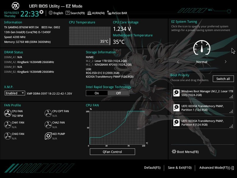Image resolution: width=237 pixels, height=178 pixels.
Task: Click the Normal tuning mode label
Action: (202, 62)
